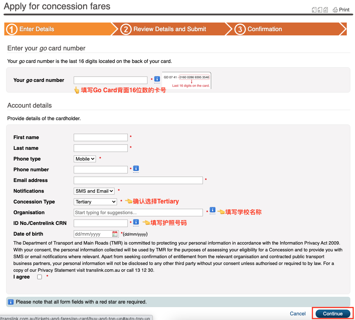This screenshot has height=320, width=355.
Task: Click the 'Your go card number' label
Action: click(39, 80)
